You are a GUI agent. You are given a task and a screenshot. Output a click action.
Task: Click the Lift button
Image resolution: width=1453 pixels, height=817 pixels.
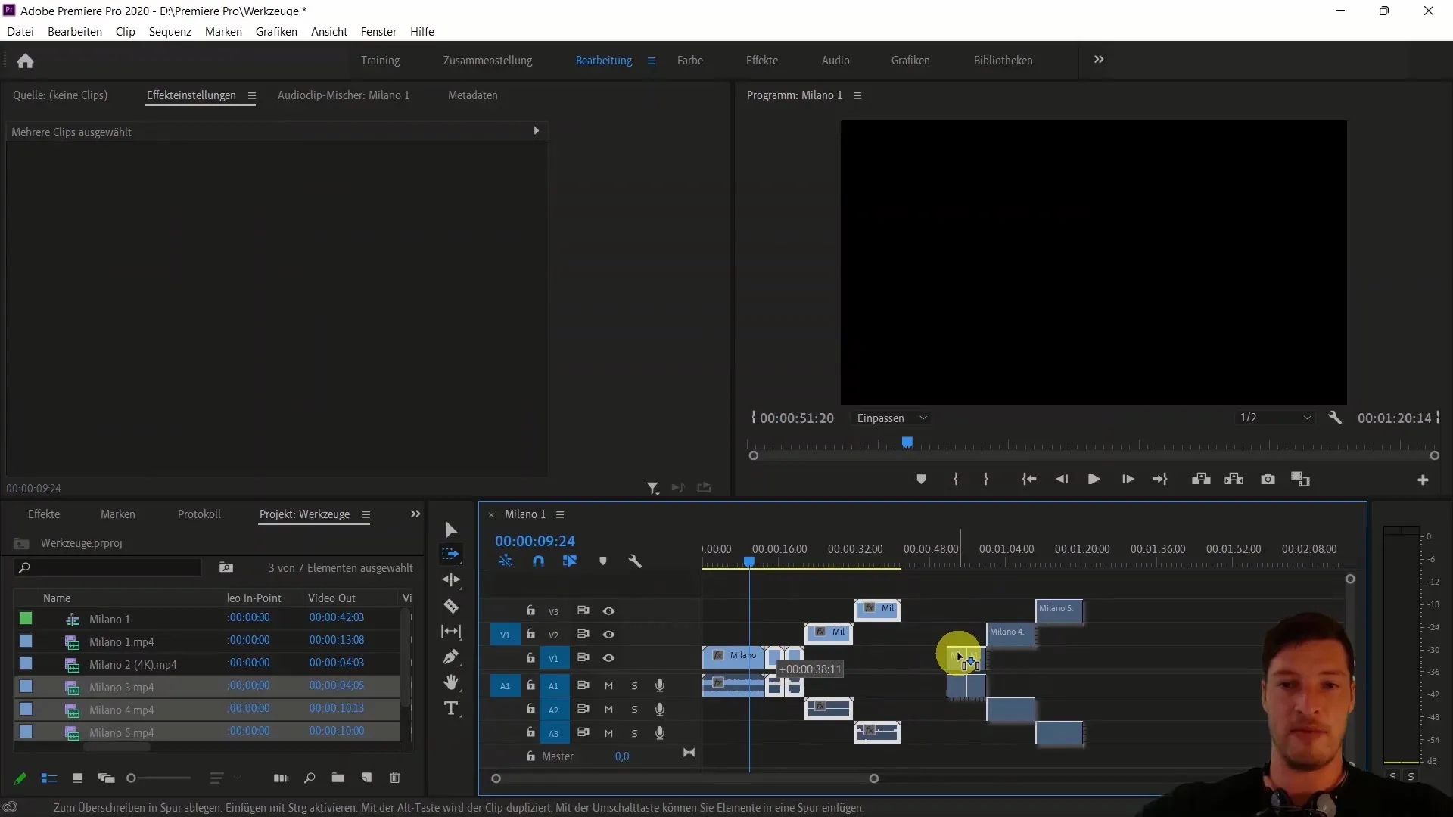point(1201,480)
